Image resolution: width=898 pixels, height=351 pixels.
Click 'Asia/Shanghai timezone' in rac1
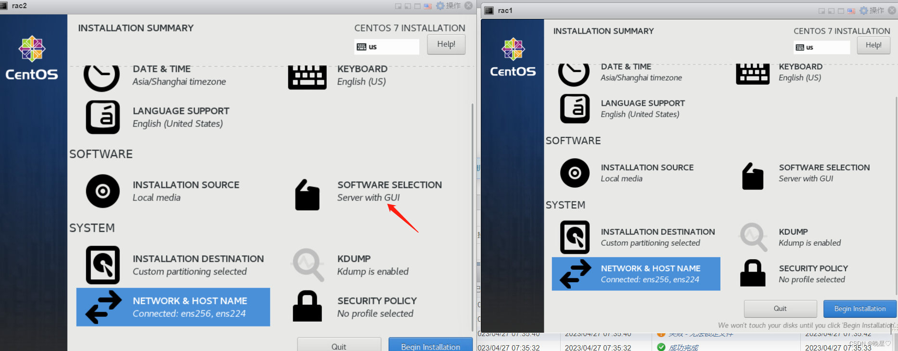[x=641, y=78]
